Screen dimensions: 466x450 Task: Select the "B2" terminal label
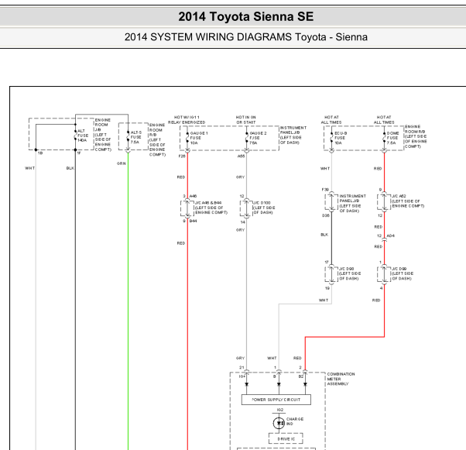coord(301,376)
